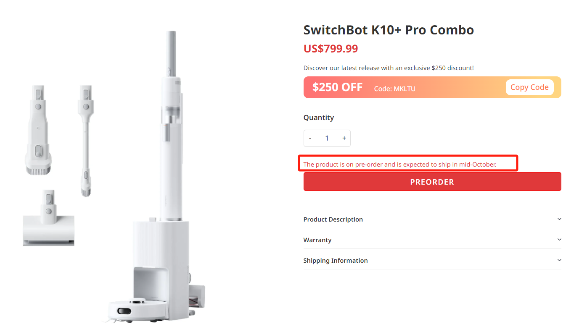The height and width of the screenshot is (329, 587).
Task: Click the mid-October pre-order shipping notice
Action: pos(399,164)
